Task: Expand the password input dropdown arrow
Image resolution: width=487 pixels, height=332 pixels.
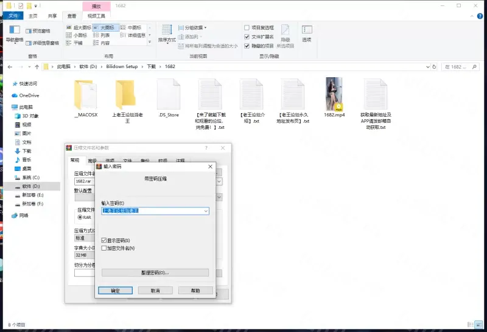Action: point(206,211)
